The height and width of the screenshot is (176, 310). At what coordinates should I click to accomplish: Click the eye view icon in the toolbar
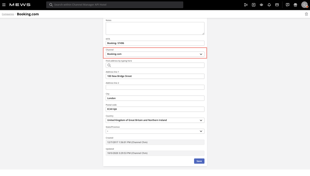point(261,4)
